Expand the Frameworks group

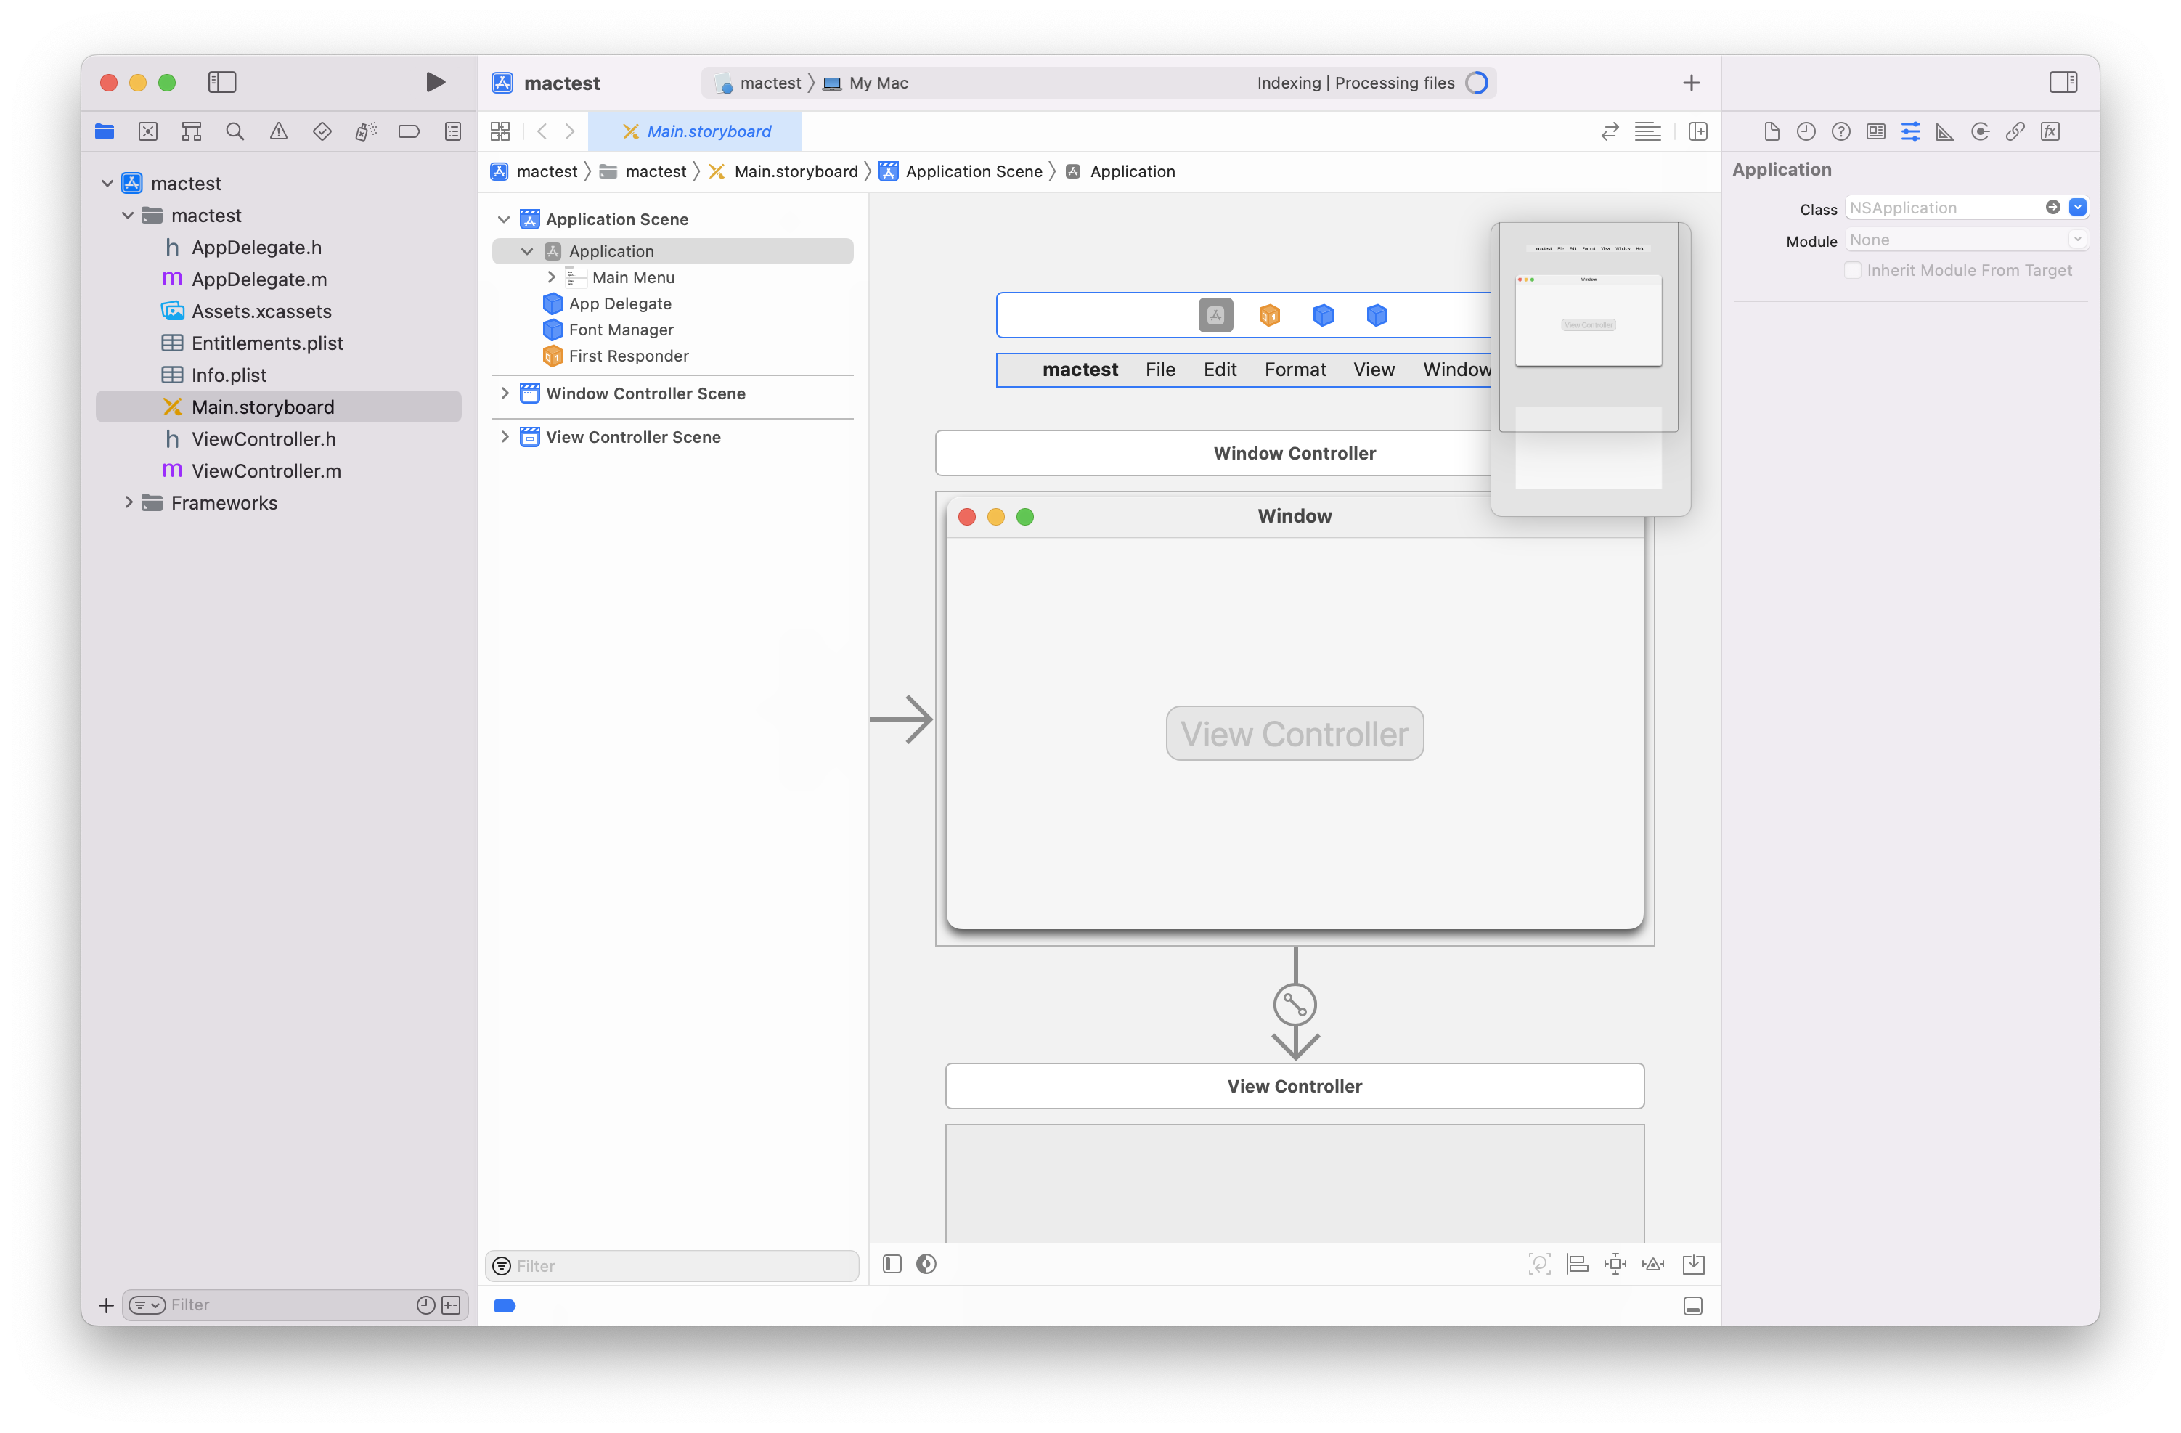click(129, 502)
